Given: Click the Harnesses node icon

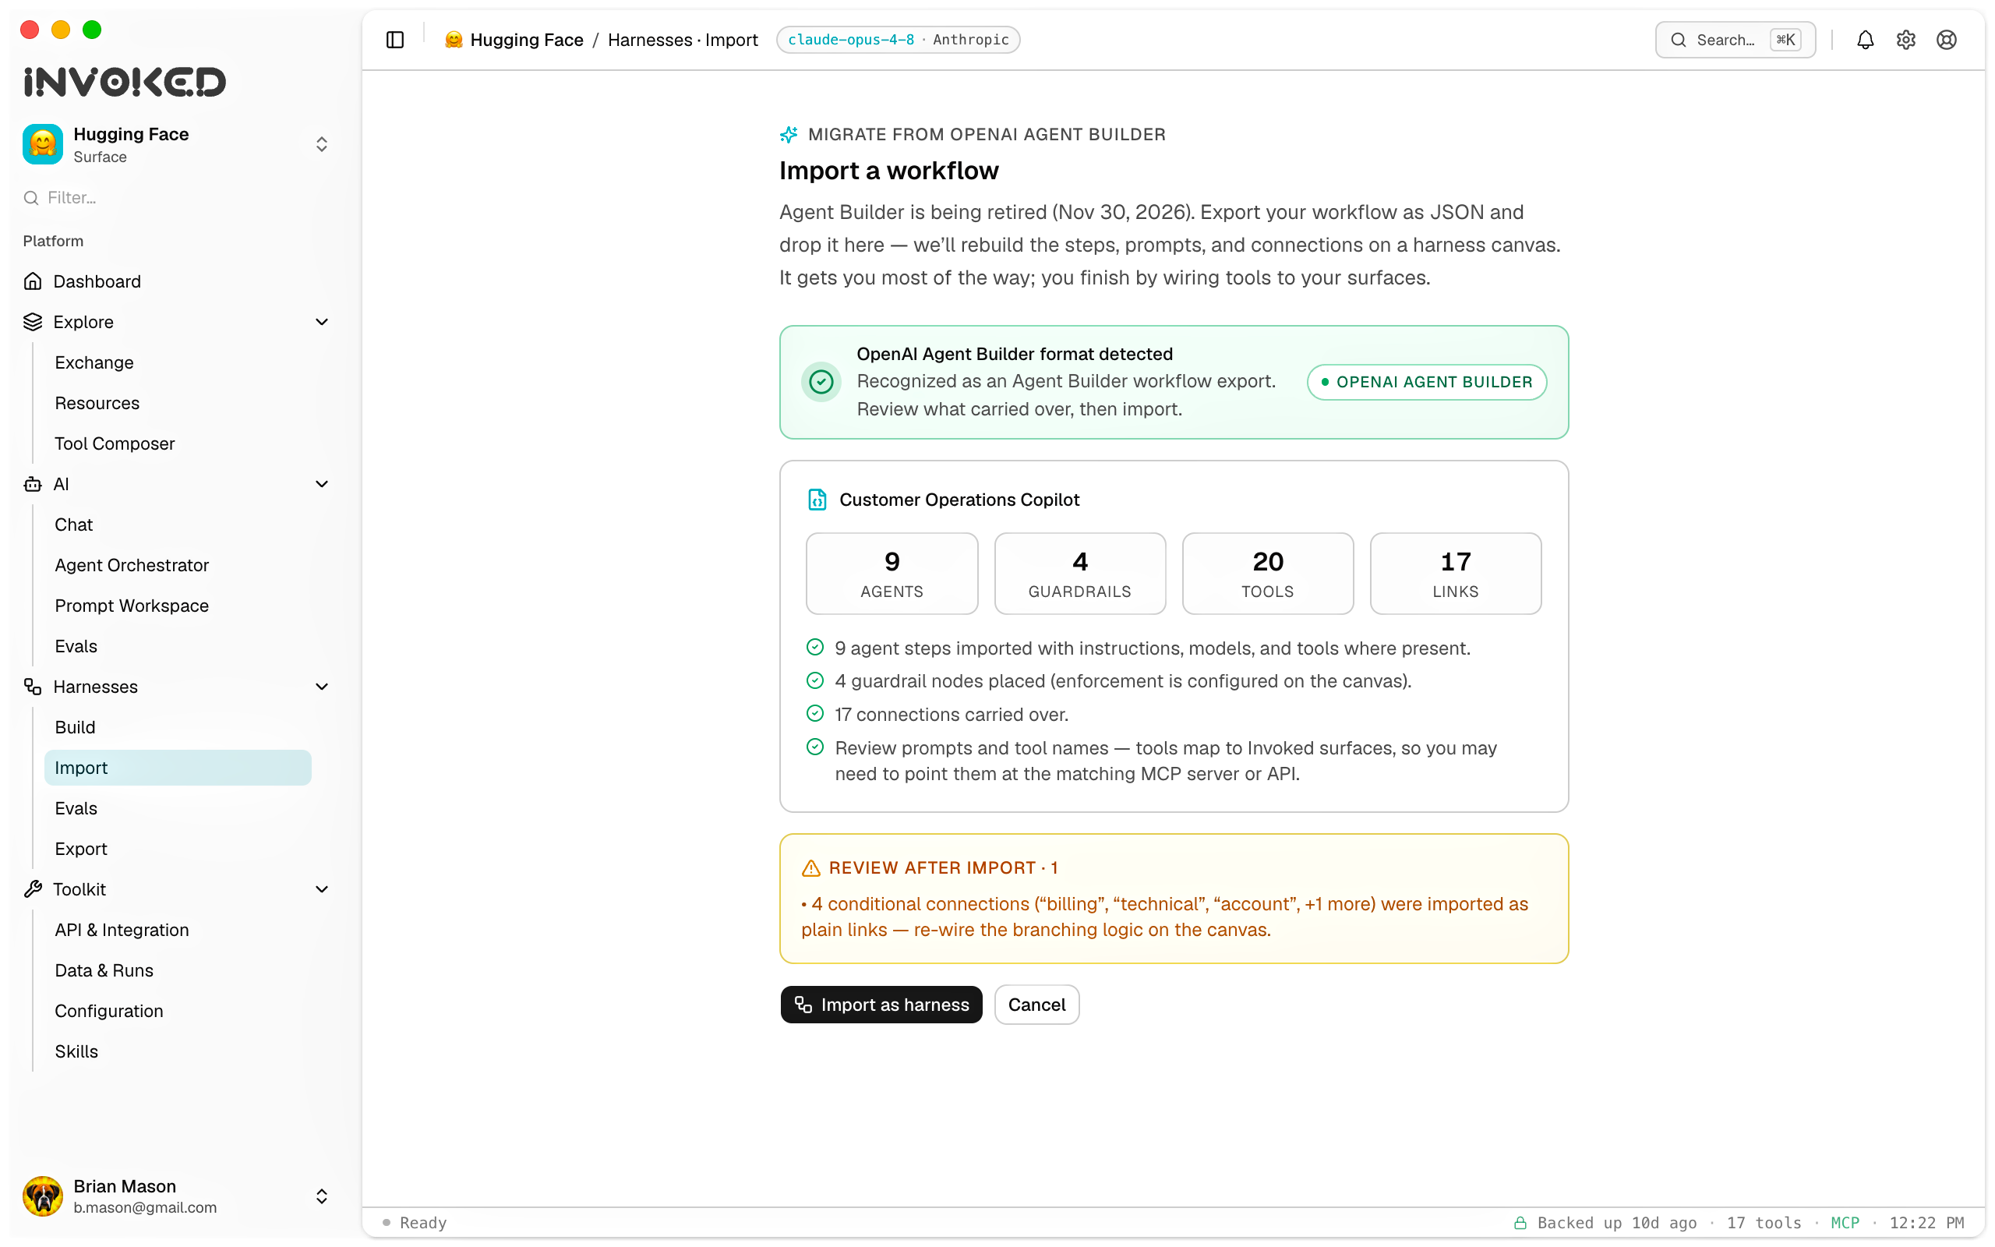Looking at the screenshot, I should (32, 686).
